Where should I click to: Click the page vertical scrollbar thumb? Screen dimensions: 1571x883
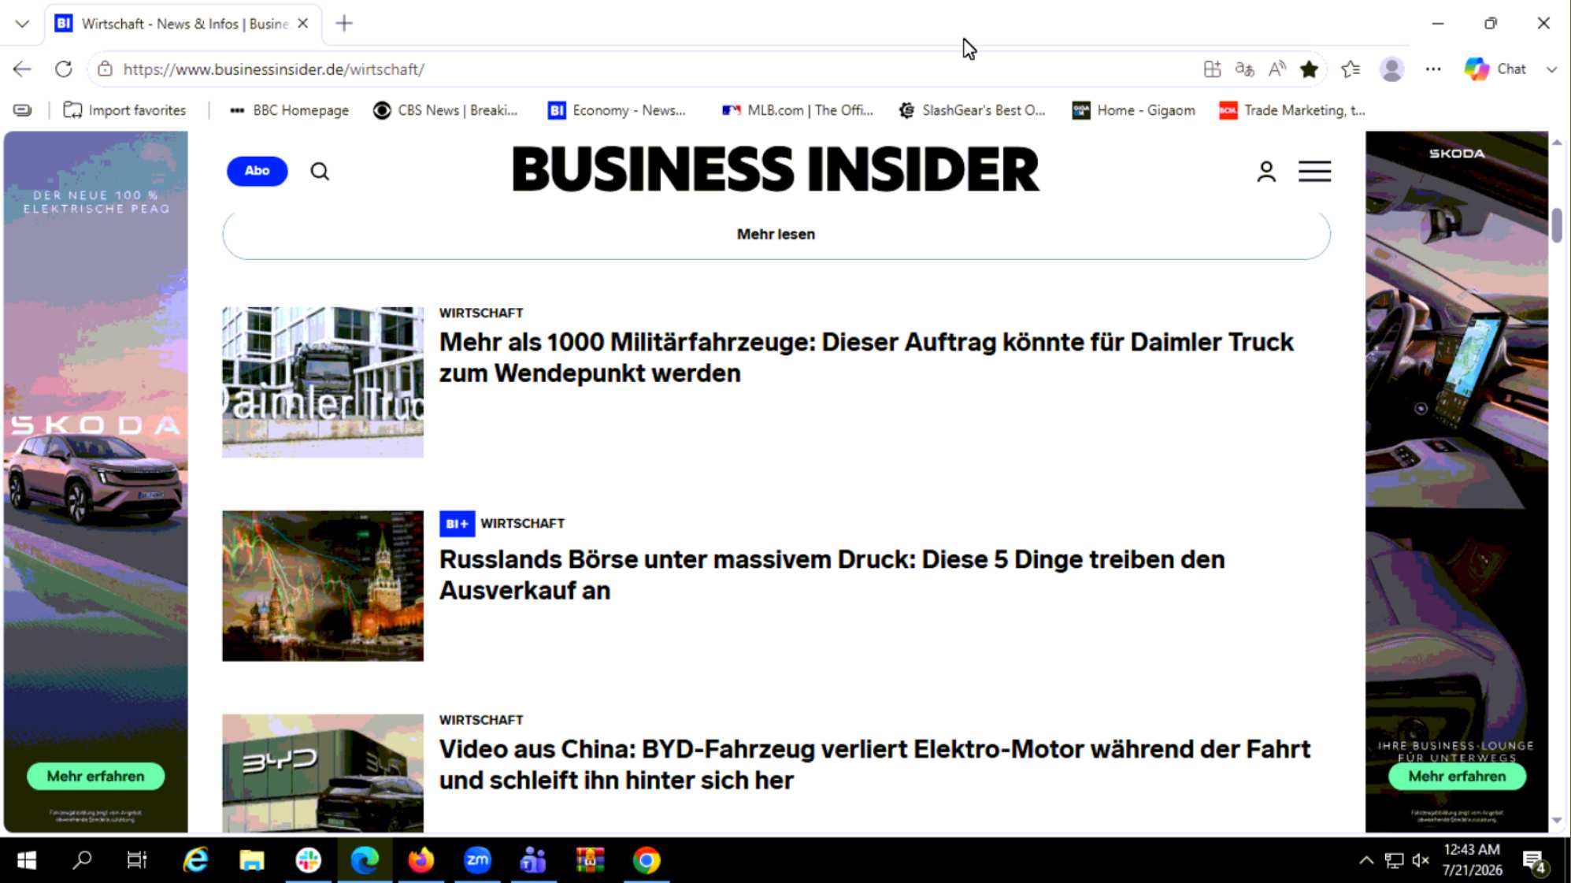[x=1557, y=225]
